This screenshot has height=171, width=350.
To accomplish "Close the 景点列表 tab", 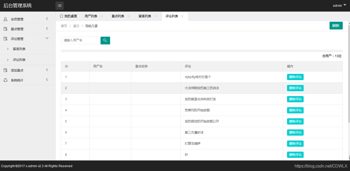I will [x=128, y=16].
